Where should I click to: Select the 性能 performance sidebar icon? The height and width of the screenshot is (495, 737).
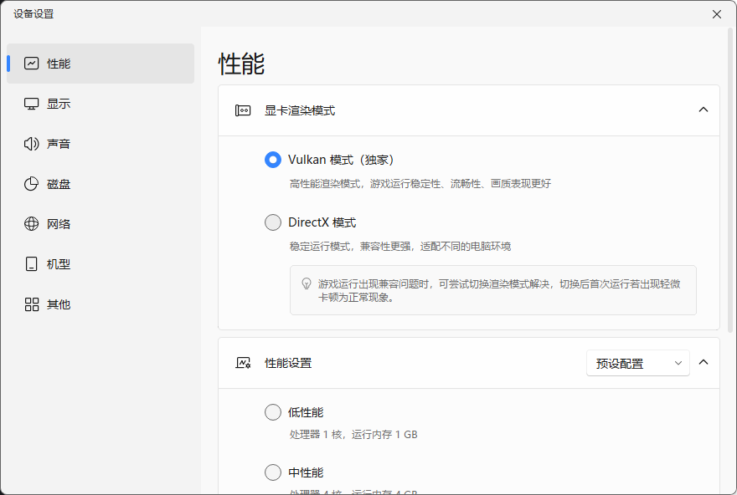pyautogui.click(x=29, y=63)
